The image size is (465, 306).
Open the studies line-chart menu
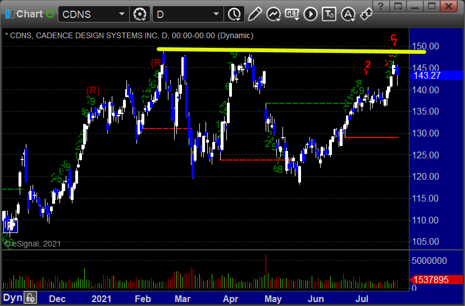[x=273, y=14]
